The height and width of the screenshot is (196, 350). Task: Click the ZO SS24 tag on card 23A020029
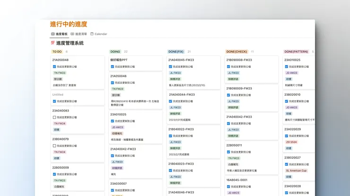pyautogui.click(x=291, y=142)
